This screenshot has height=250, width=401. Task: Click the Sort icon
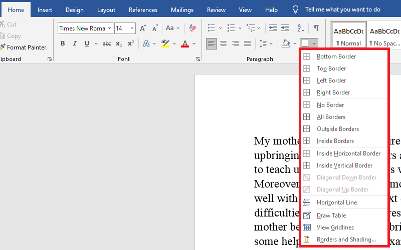point(301,28)
